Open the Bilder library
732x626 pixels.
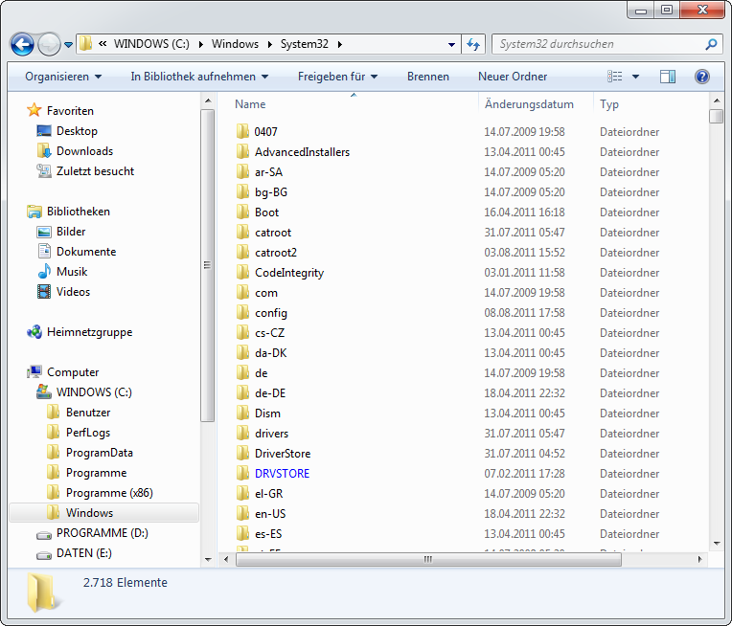click(x=71, y=231)
